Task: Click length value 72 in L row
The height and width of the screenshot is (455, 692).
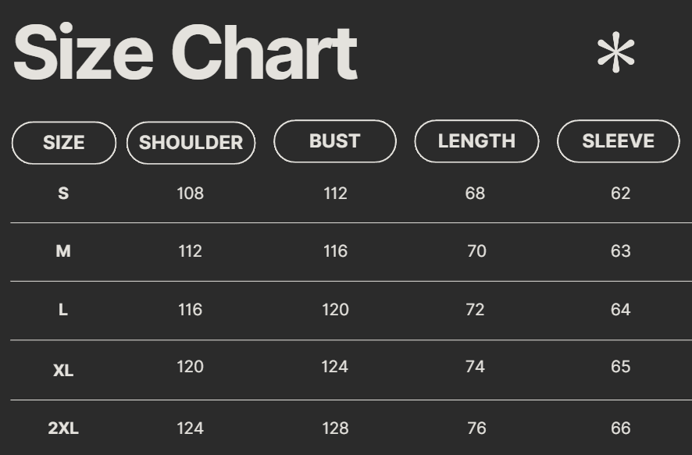Action: coord(475,310)
